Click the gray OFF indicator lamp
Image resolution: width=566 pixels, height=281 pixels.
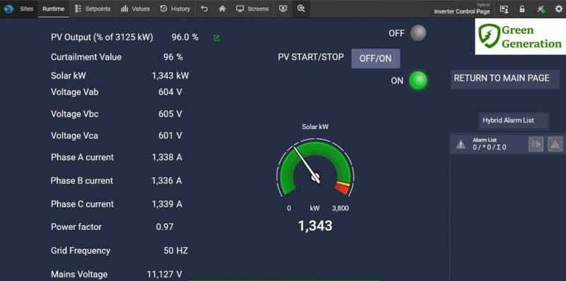(418, 33)
